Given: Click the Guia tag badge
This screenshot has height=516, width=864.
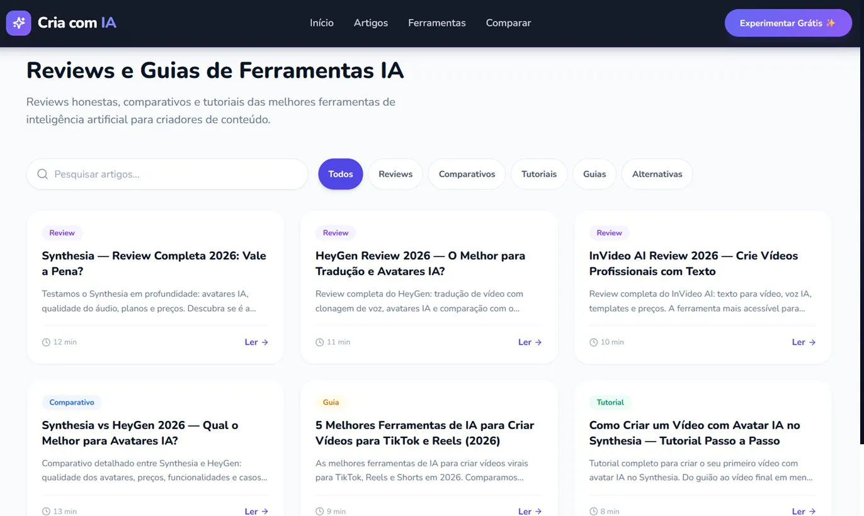Looking at the screenshot, I should coord(331,402).
